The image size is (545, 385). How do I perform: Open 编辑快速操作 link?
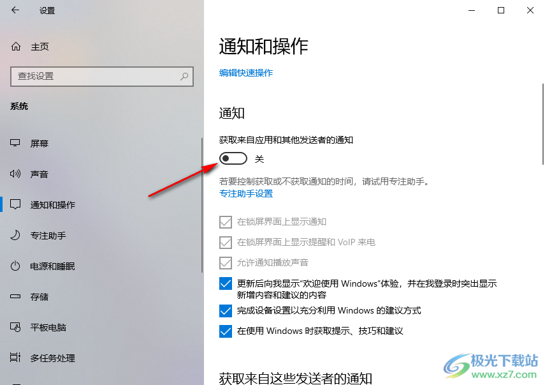pos(246,73)
